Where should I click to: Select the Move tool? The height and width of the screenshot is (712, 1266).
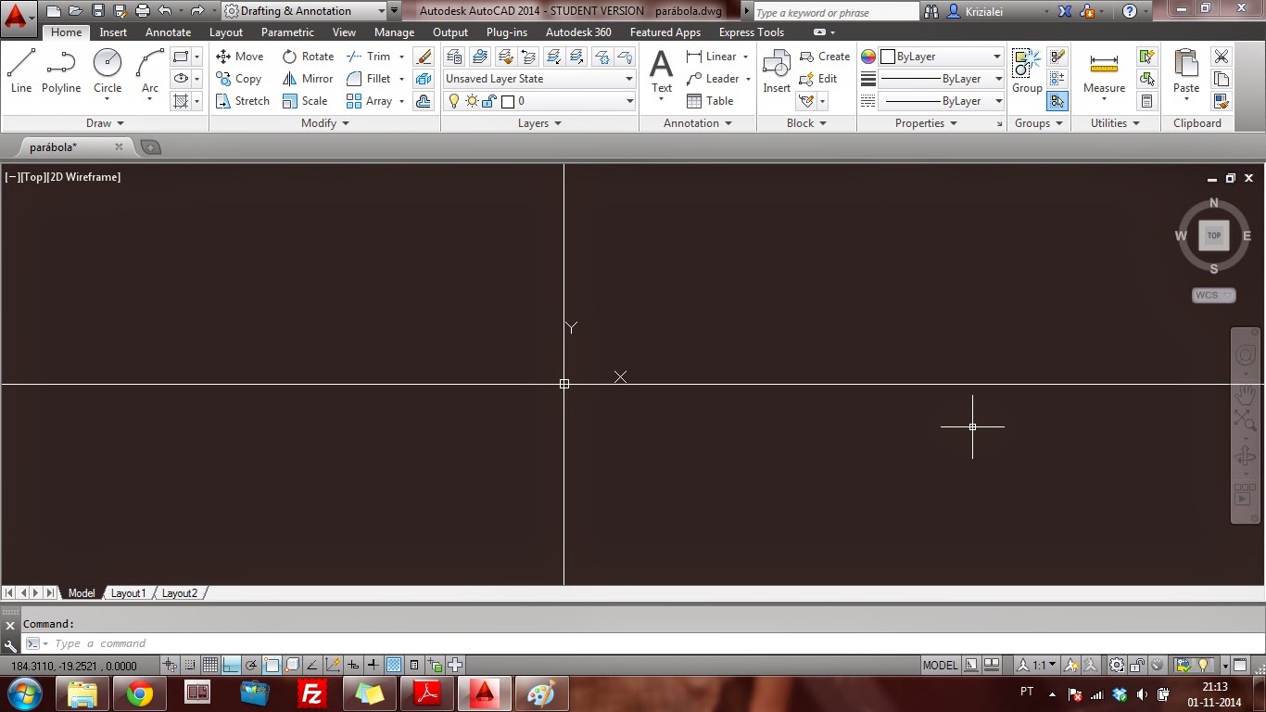[239, 56]
